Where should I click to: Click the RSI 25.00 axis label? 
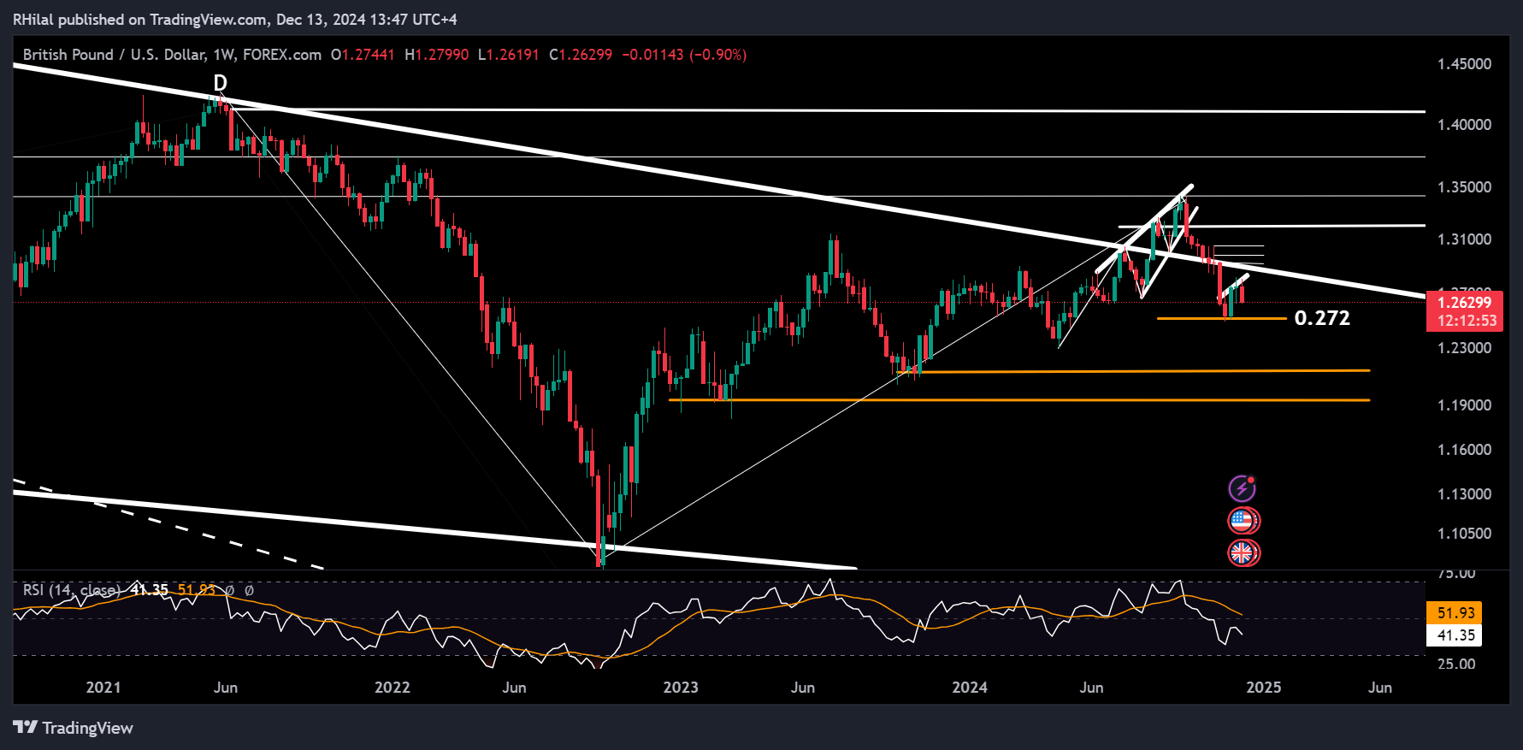(x=1456, y=664)
